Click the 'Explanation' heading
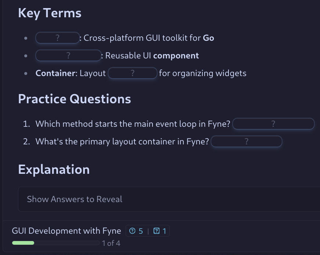Image resolution: width=320 pixels, height=255 pixels. tap(54, 169)
